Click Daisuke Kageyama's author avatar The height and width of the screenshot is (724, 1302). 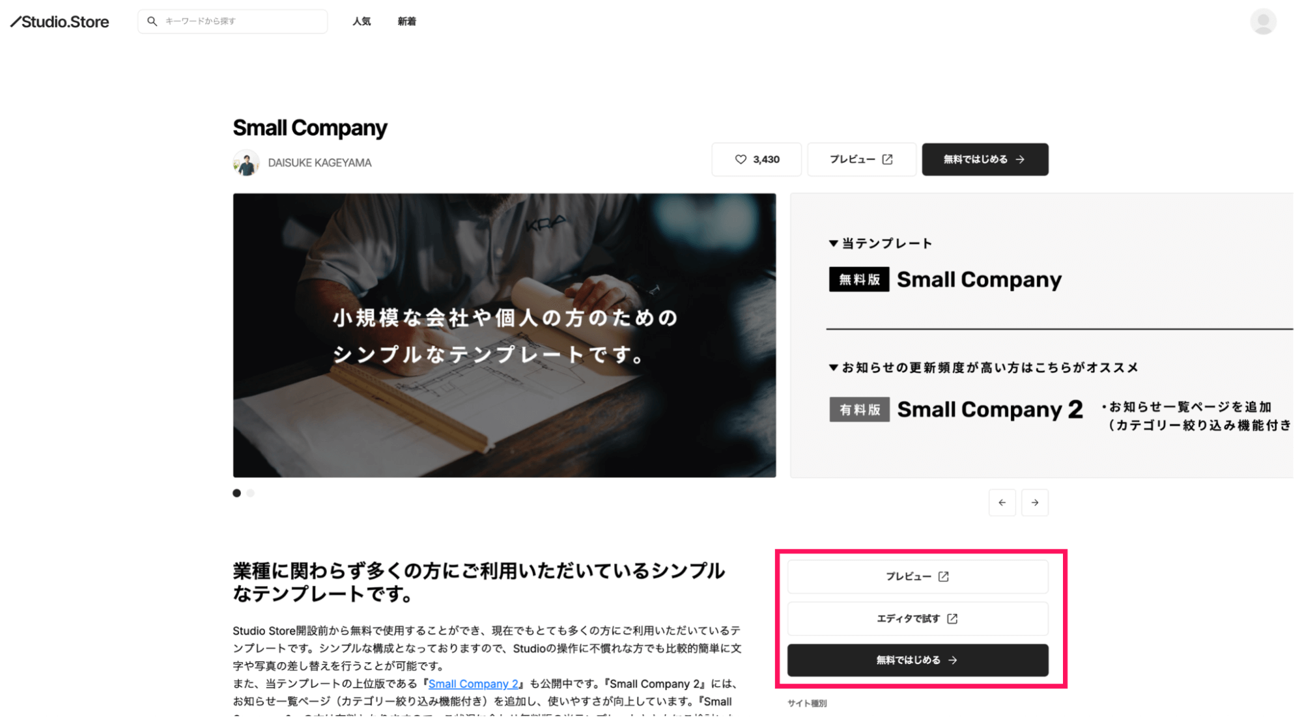tap(246, 163)
